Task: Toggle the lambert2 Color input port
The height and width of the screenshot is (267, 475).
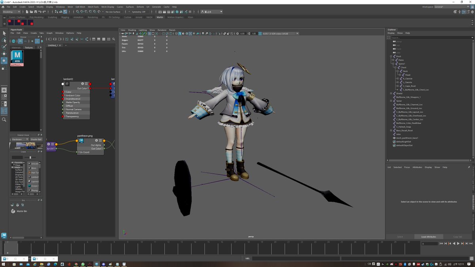Action: (63, 92)
